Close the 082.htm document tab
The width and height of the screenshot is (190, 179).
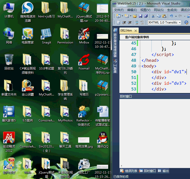[x=136, y=30]
